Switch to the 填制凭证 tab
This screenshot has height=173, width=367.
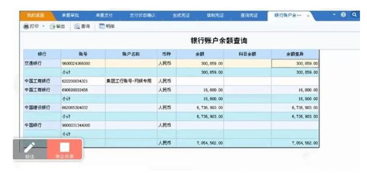click(215, 16)
